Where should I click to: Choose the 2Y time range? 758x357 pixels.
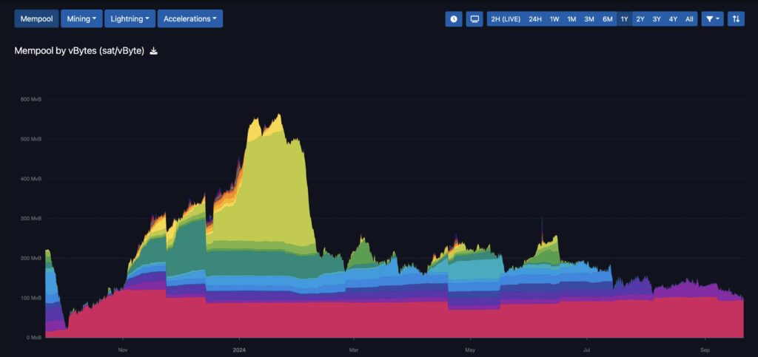pyautogui.click(x=640, y=19)
